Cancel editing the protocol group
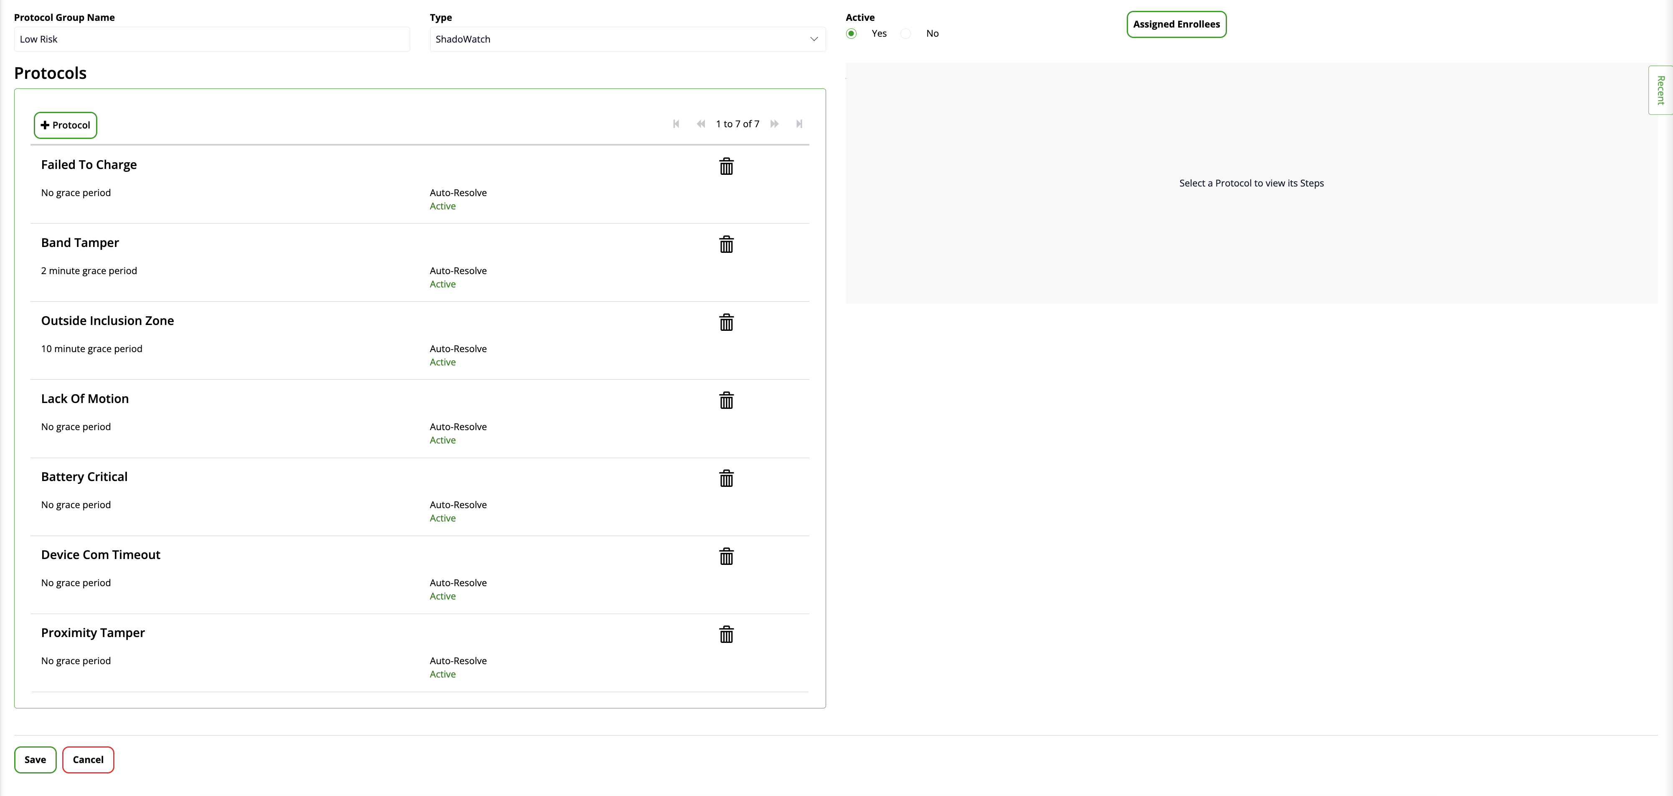Viewport: 1673px width, 796px height. pyautogui.click(x=88, y=760)
